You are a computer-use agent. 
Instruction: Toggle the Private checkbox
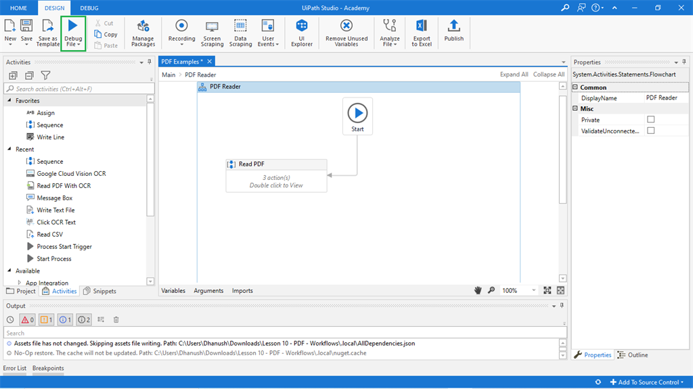pos(650,119)
